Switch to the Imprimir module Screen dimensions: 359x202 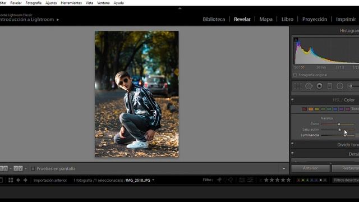(x=346, y=19)
